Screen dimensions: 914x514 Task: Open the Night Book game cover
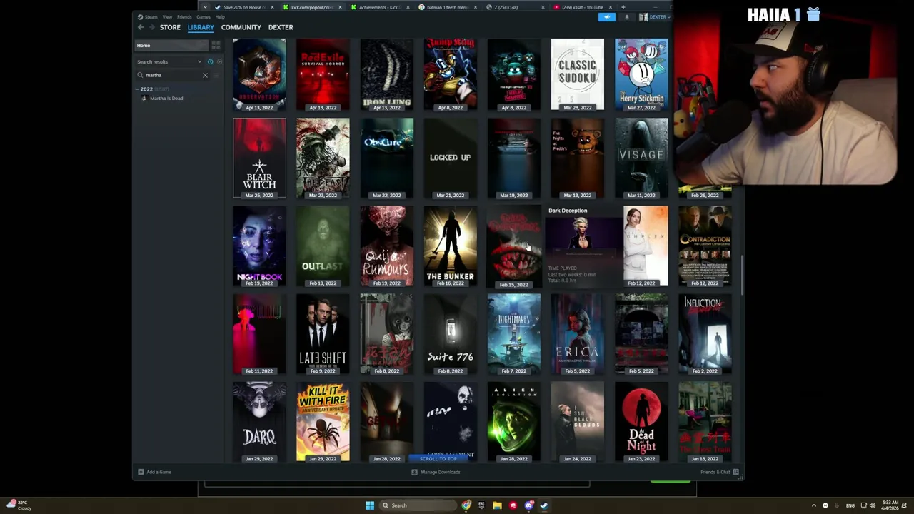coord(259,246)
